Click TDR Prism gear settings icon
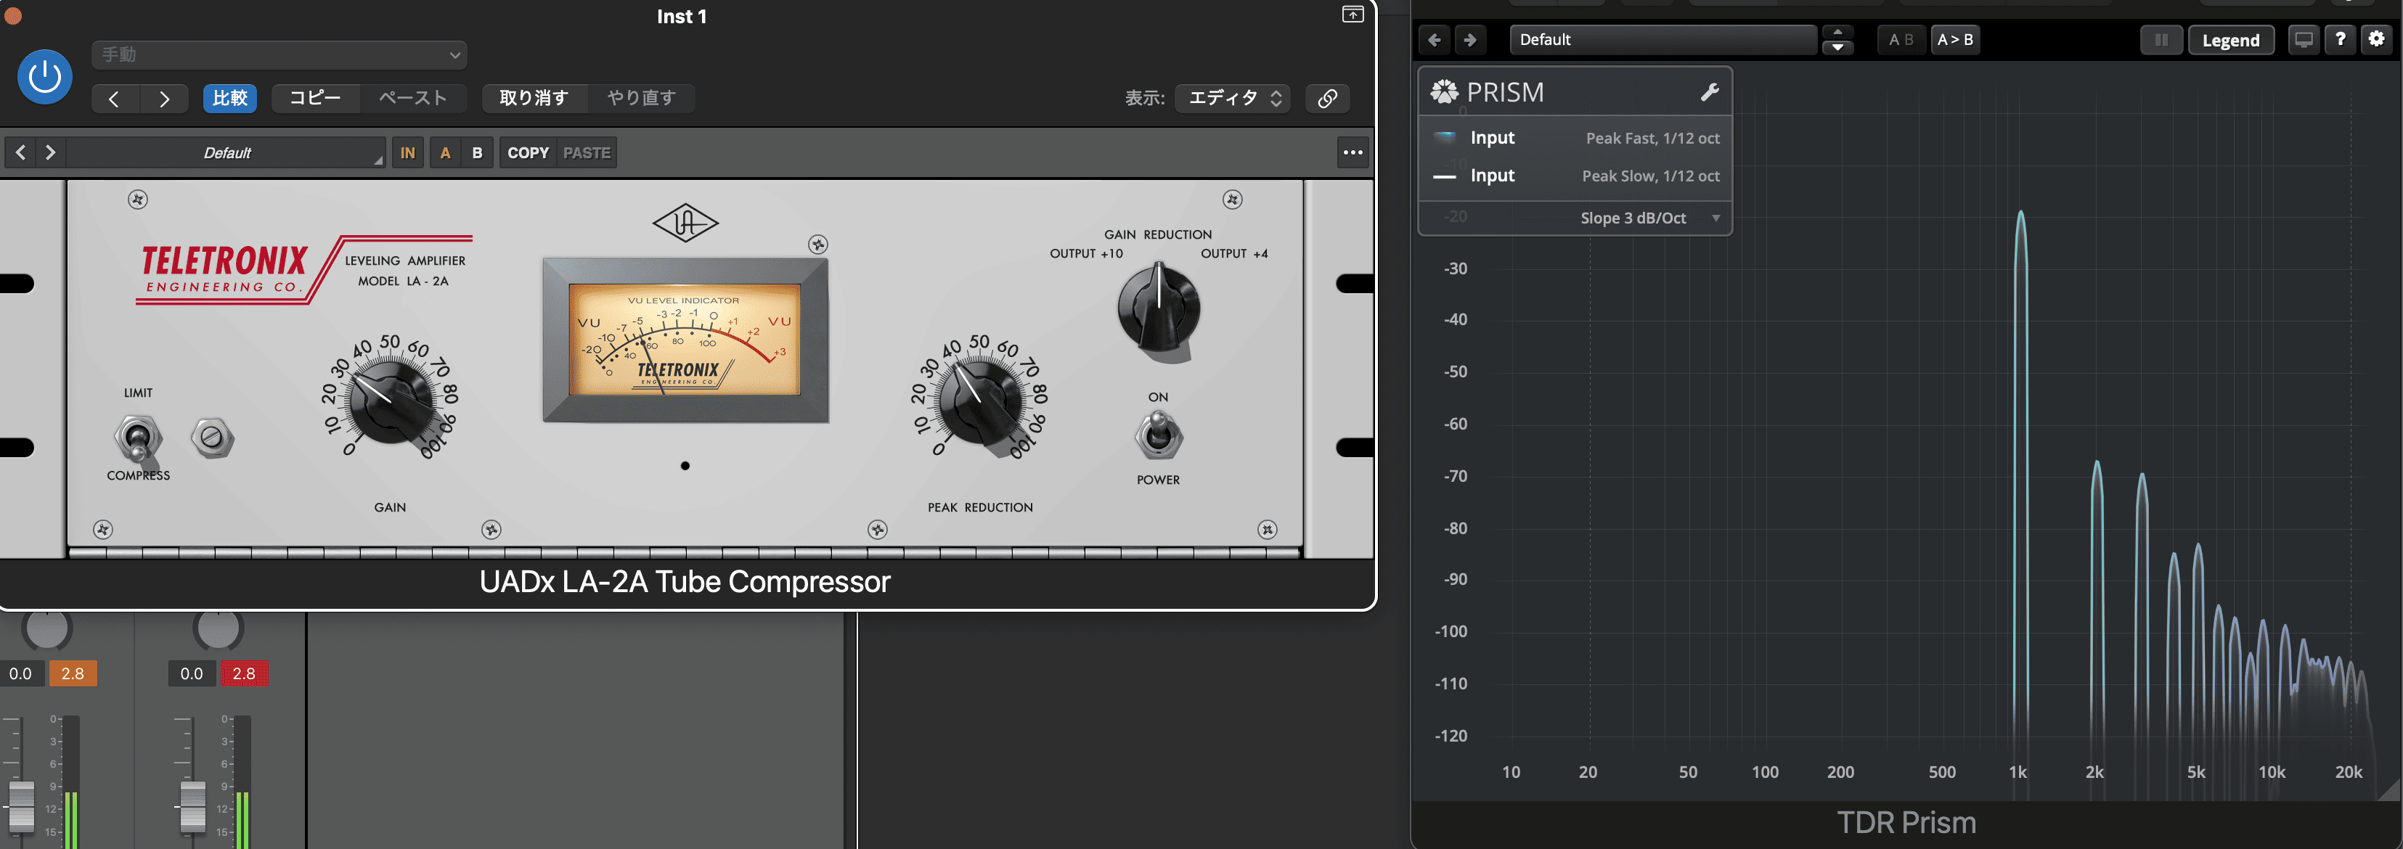The width and height of the screenshot is (2403, 849). (x=2376, y=39)
